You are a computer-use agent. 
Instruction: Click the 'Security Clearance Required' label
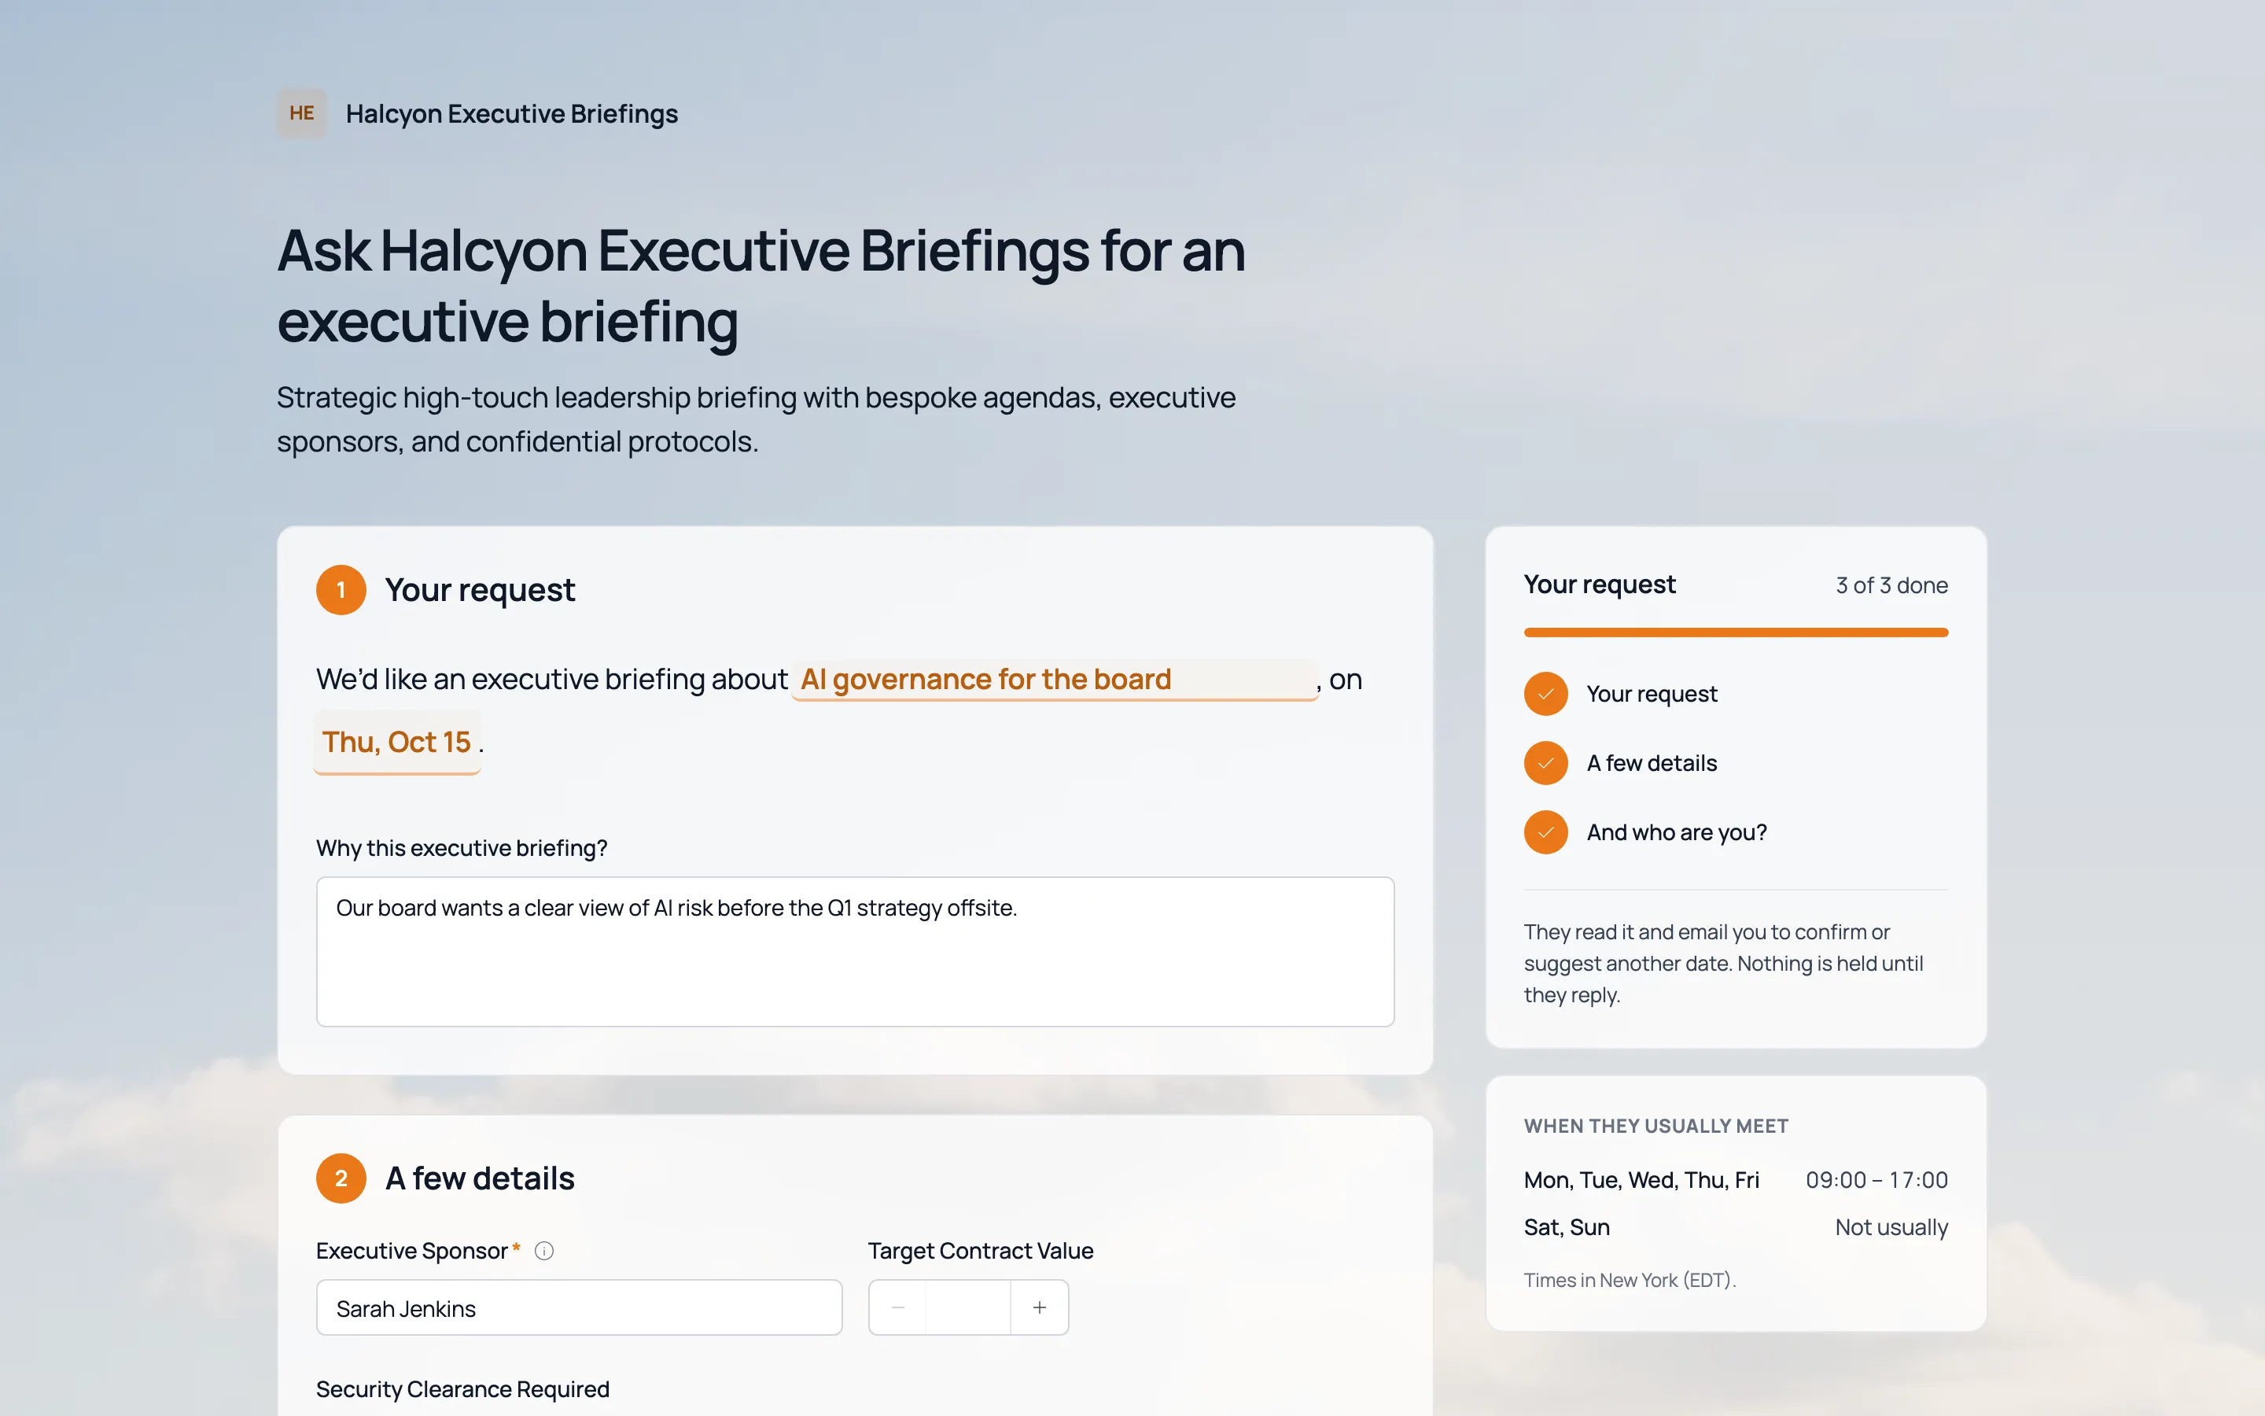click(x=462, y=1388)
